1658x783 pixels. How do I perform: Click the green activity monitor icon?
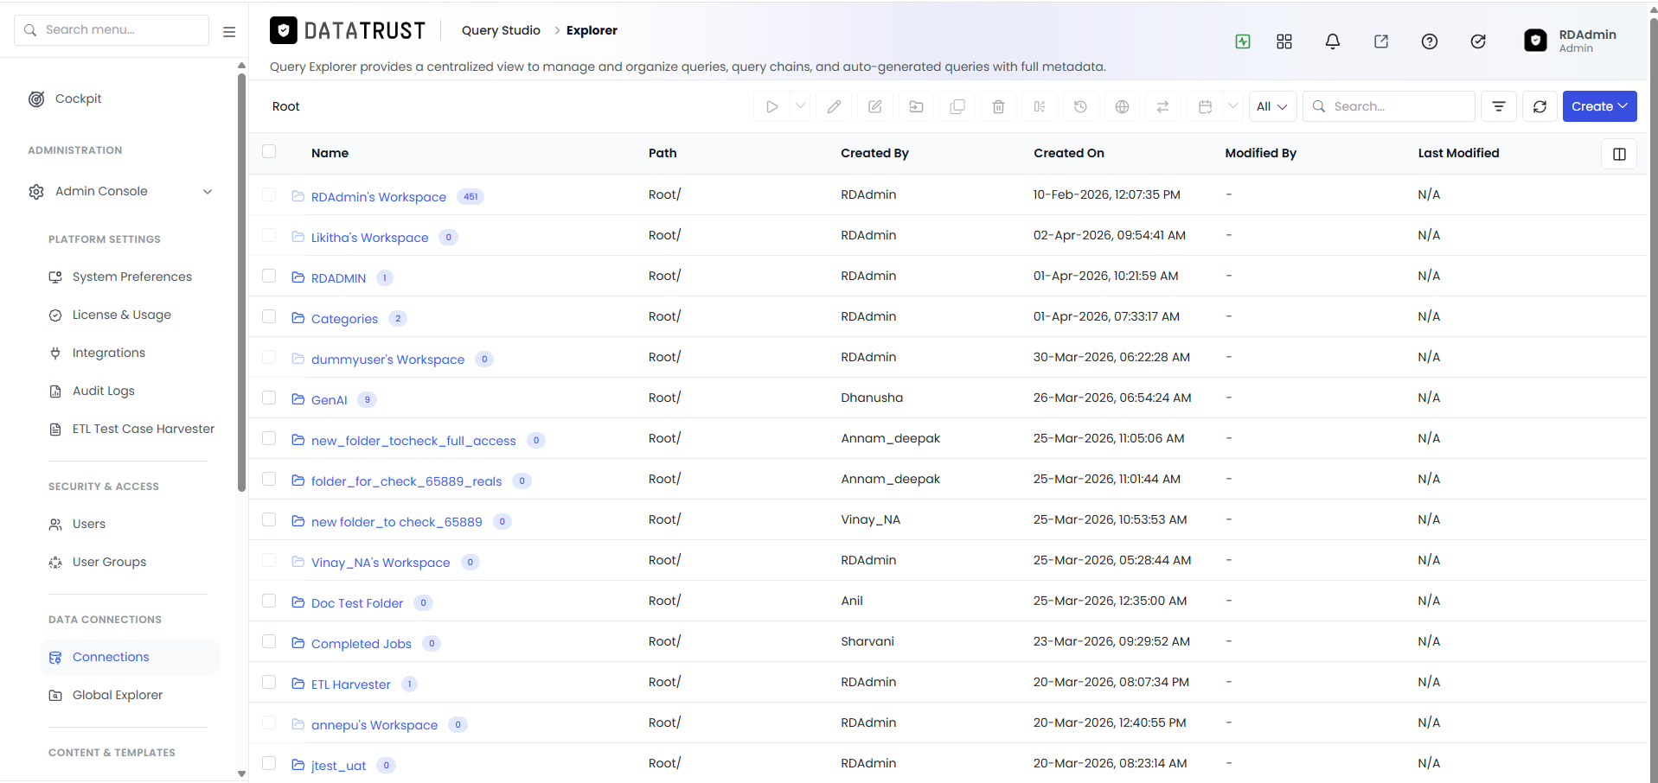(1243, 41)
